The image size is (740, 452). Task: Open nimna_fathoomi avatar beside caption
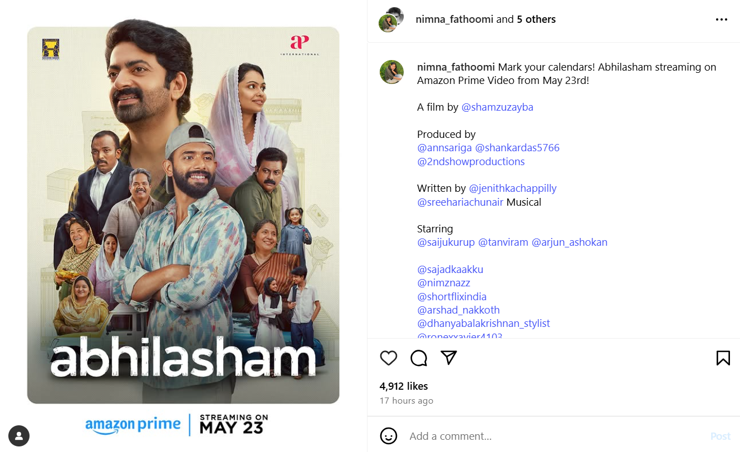pos(391,72)
